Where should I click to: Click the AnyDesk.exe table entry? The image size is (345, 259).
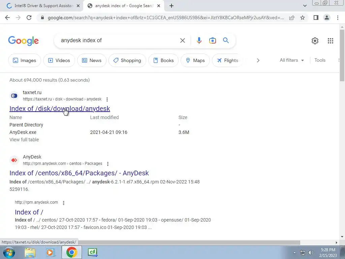click(x=23, y=132)
